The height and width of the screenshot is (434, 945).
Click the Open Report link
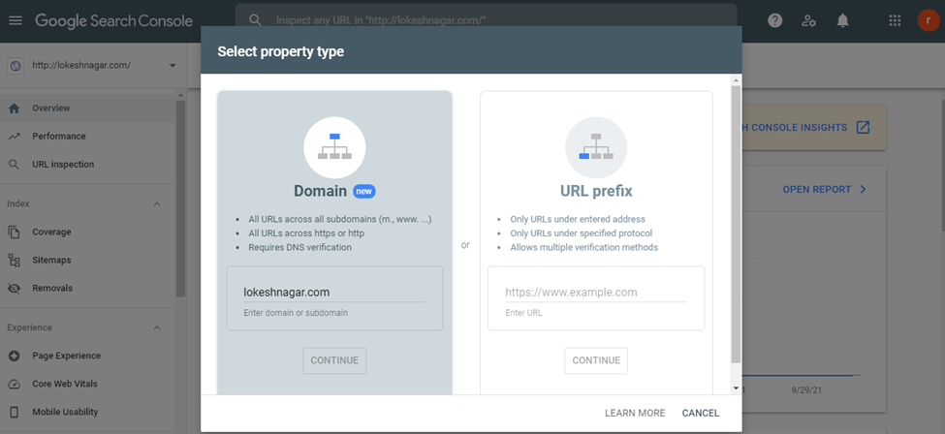click(x=817, y=189)
